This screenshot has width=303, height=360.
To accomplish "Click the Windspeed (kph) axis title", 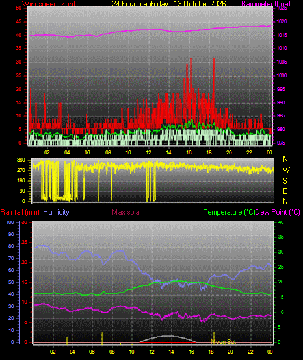I will coord(49,4).
